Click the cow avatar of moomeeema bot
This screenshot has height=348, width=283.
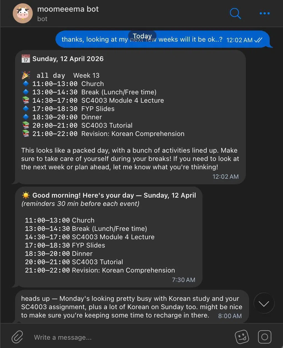[23, 13]
